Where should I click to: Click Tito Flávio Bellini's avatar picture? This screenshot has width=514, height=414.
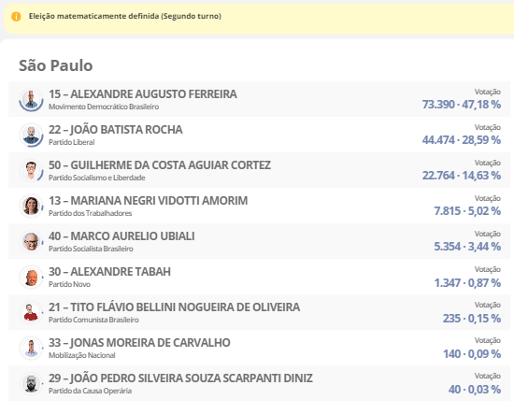(31, 312)
